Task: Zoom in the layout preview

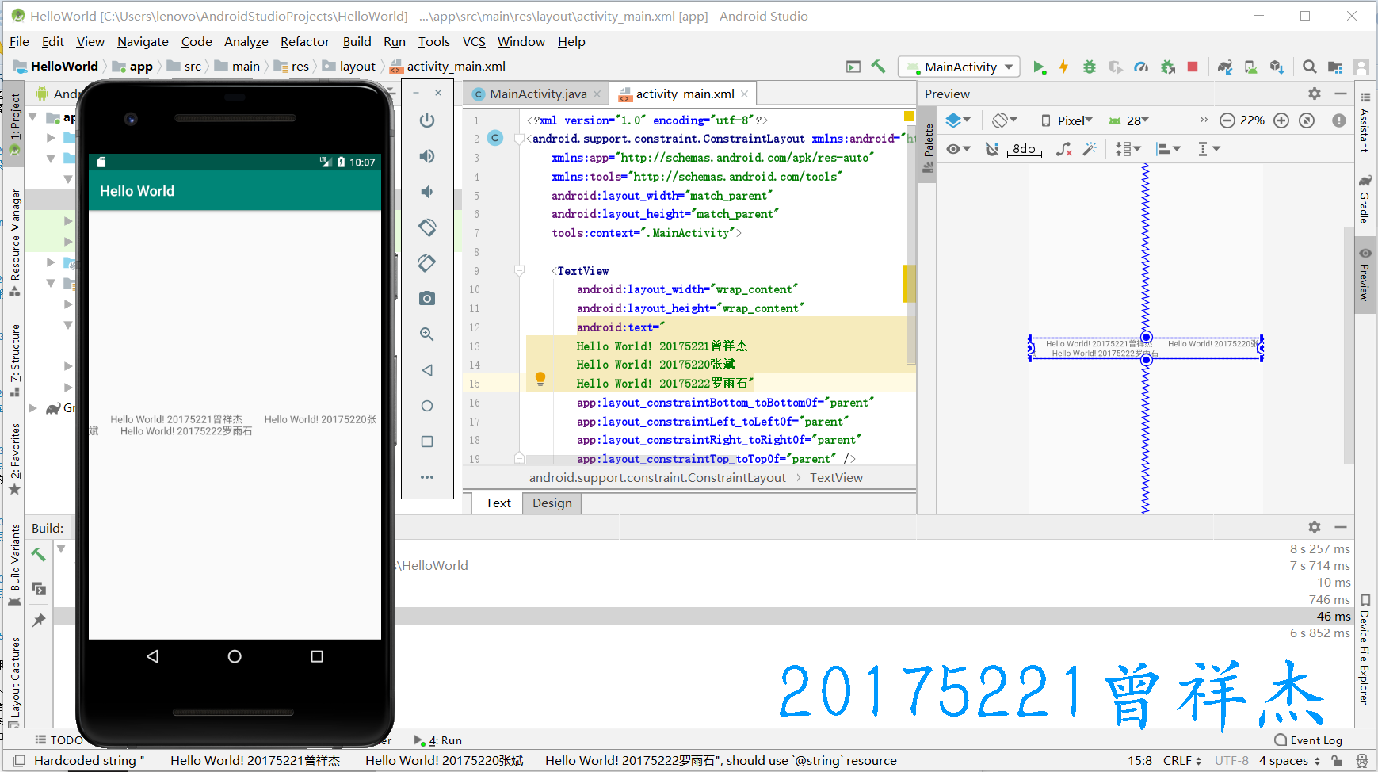Action: click(x=1281, y=120)
